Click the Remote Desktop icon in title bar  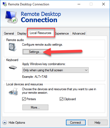(4, 4)
